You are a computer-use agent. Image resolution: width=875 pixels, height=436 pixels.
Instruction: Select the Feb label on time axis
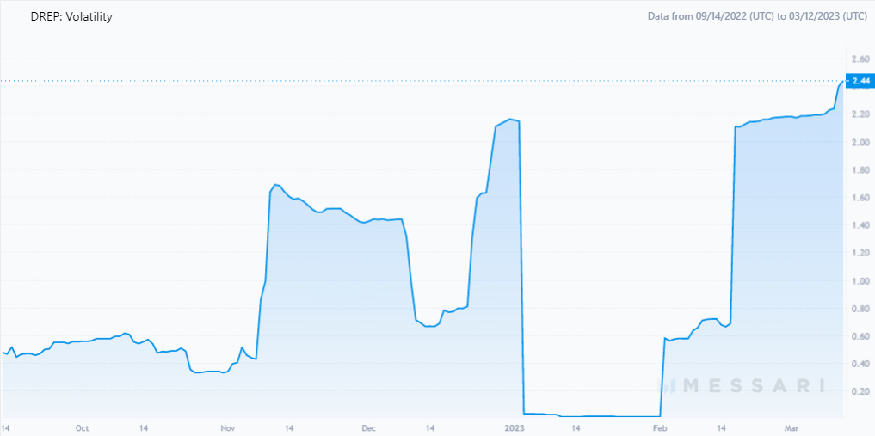(660, 428)
